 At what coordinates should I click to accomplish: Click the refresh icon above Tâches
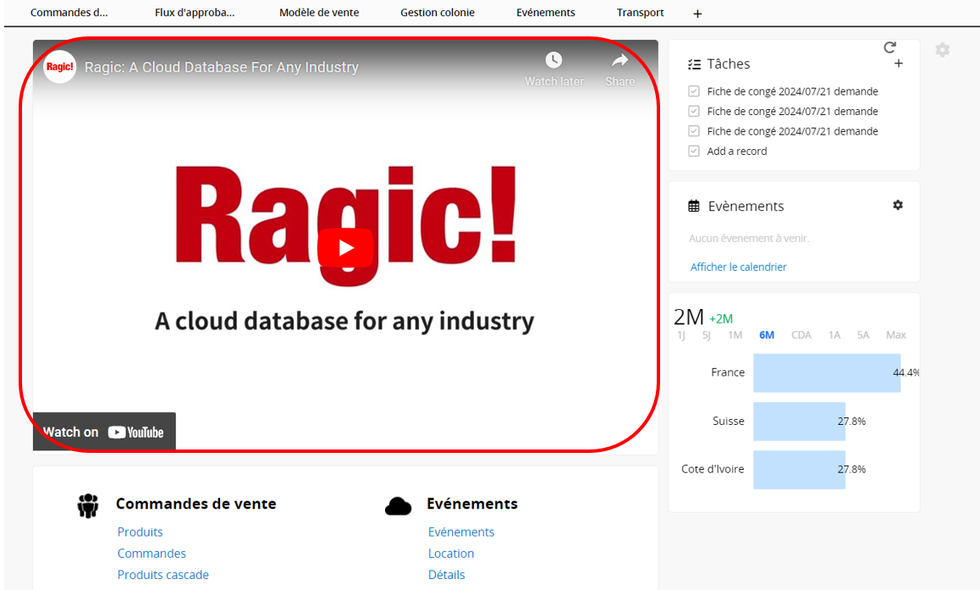[x=890, y=47]
